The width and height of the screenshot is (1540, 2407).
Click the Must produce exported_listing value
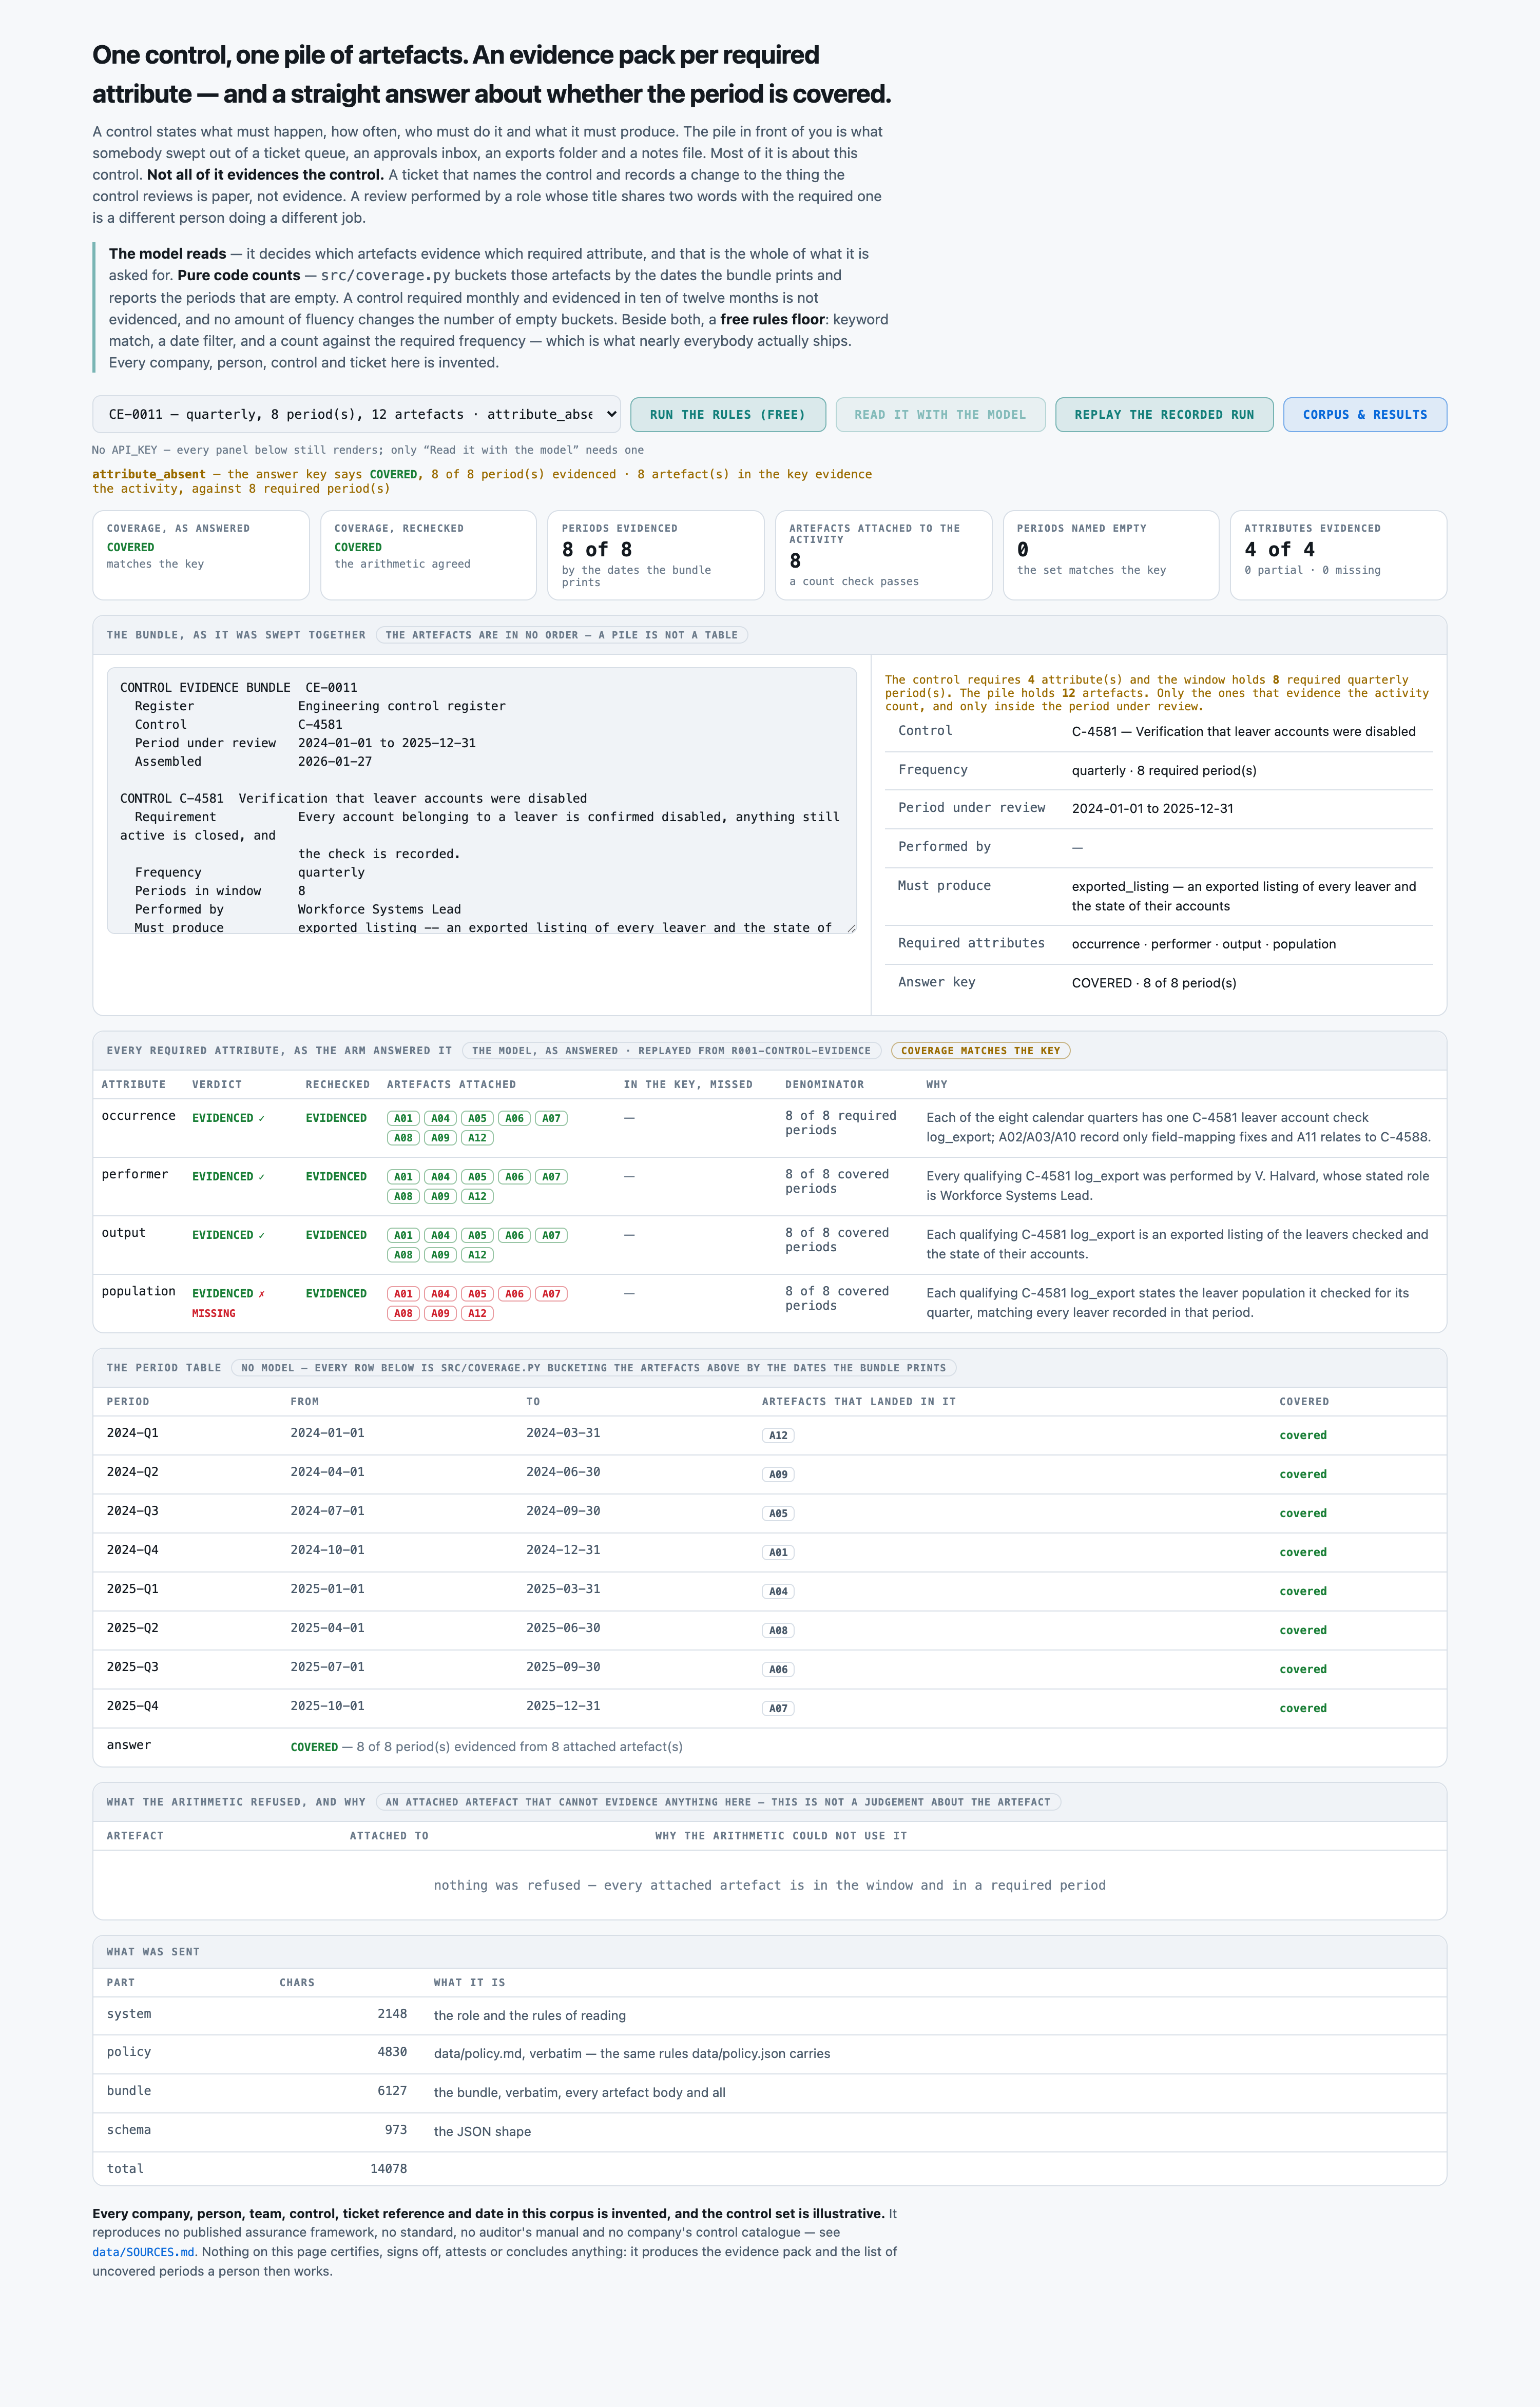click(x=1244, y=897)
